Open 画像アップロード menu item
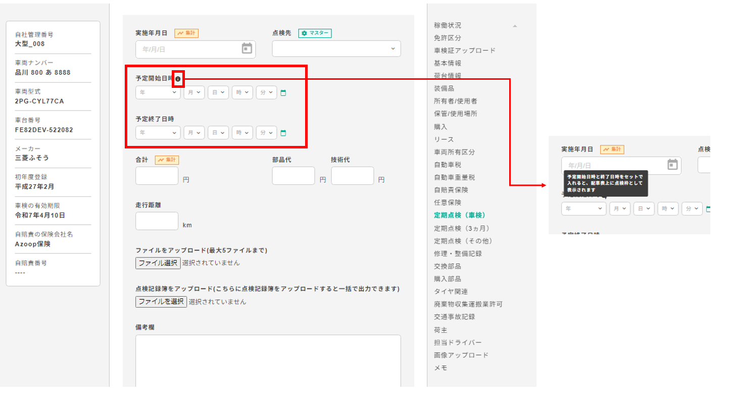The width and height of the screenshot is (733, 407). click(x=461, y=355)
